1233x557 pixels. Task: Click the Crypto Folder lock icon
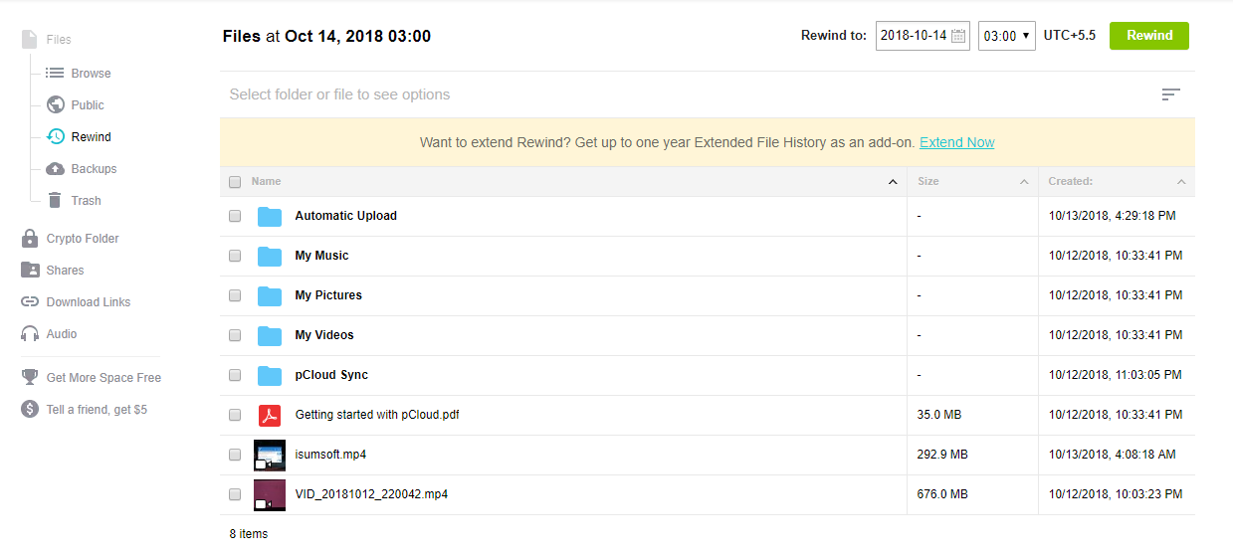tap(30, 239)
